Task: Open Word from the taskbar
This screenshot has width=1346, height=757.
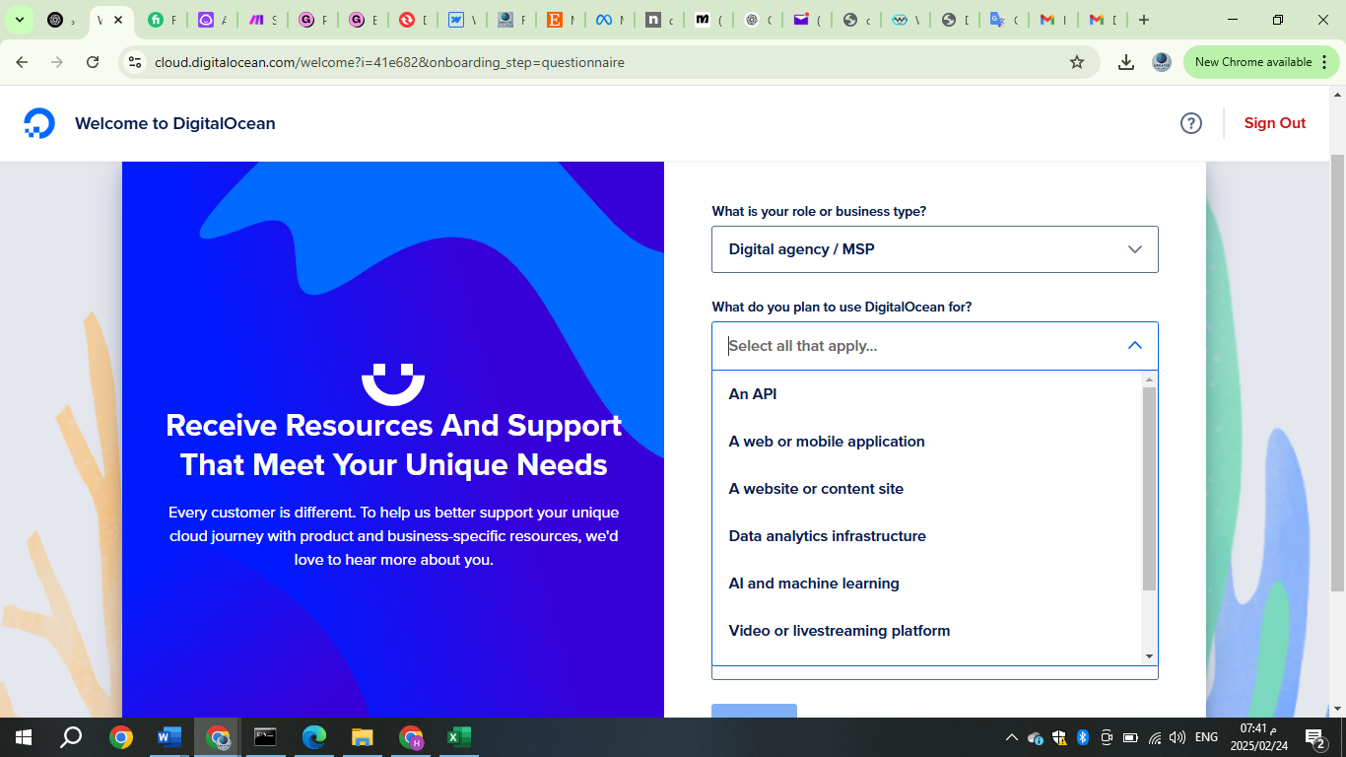Action: pos(169,737)
